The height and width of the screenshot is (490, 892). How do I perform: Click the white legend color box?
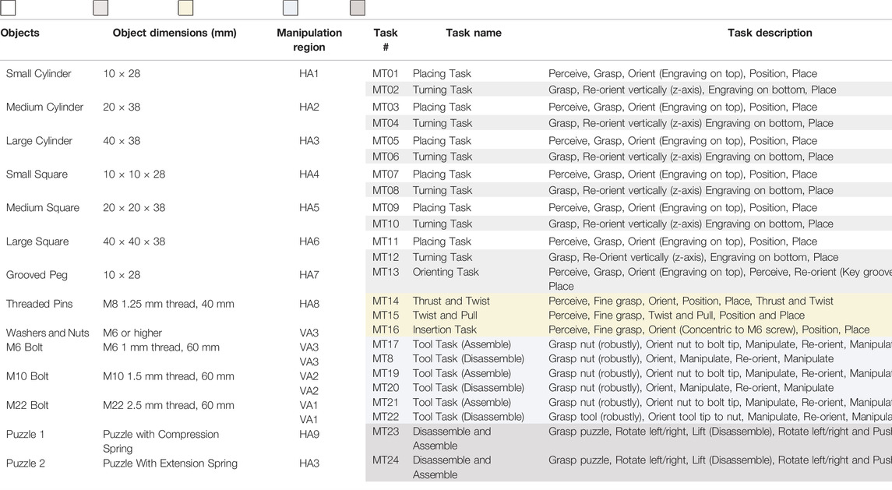(8, 7)
